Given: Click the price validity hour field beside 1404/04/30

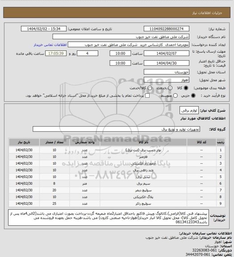Looking at the screenshot, I should point(120,63).
